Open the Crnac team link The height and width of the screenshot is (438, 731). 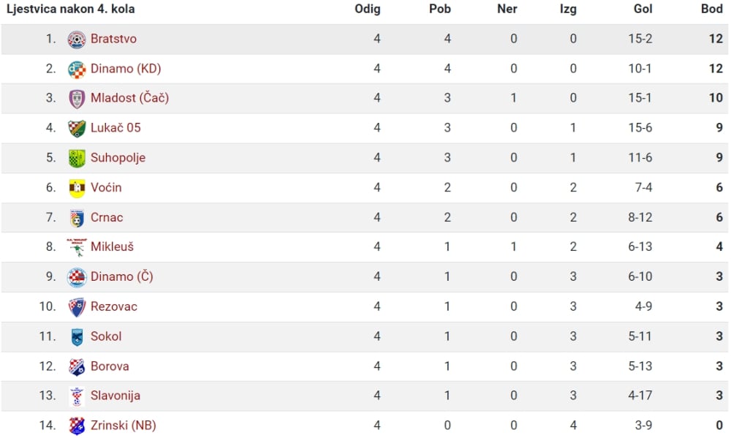coord(107,217)
